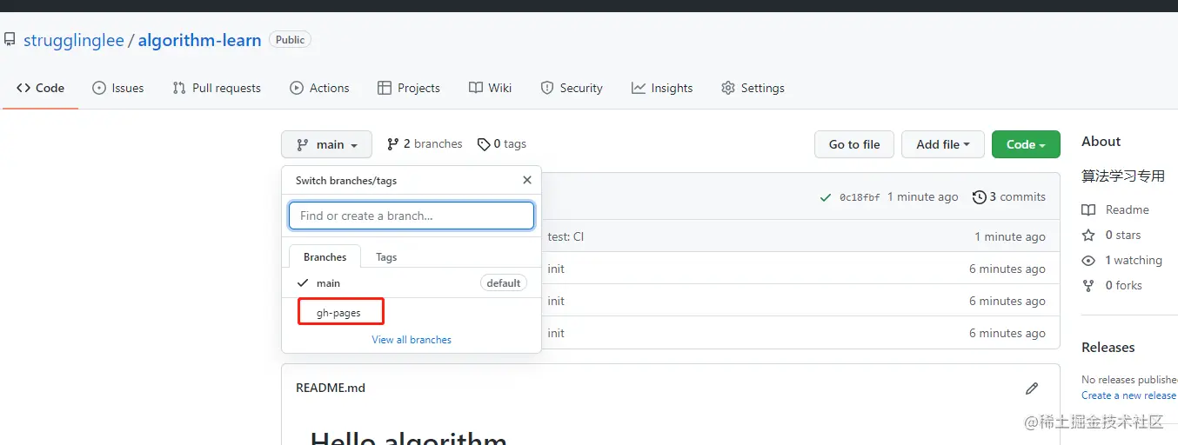Go to repository Settings tab

[x=753, y=88]
